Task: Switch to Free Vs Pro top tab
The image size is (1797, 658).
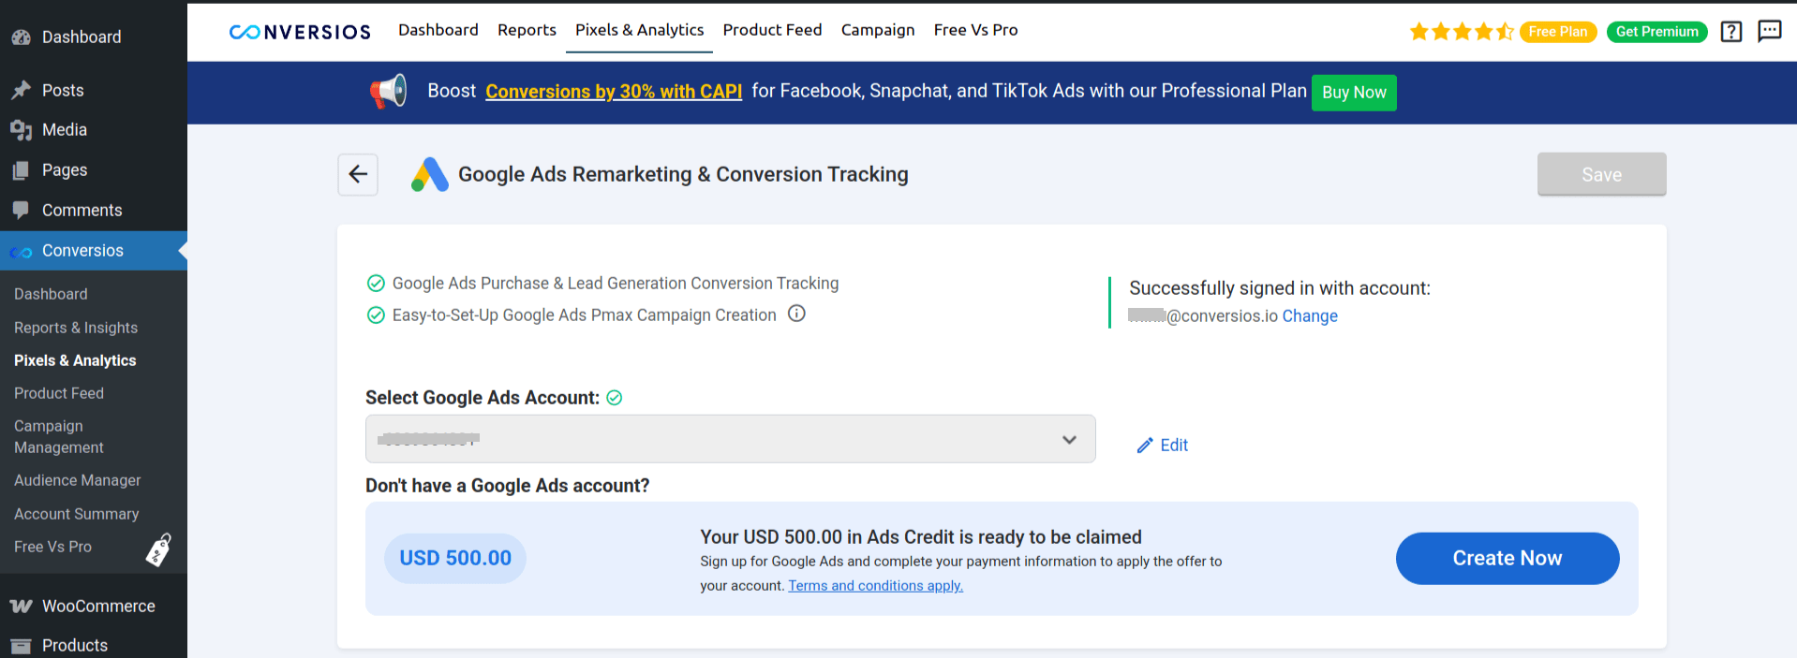Action: click(x=976, y=30)
